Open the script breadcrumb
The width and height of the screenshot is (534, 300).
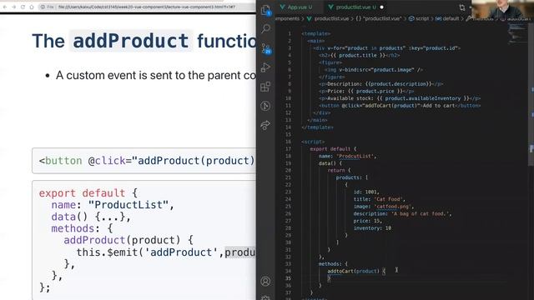click(419, 18)
